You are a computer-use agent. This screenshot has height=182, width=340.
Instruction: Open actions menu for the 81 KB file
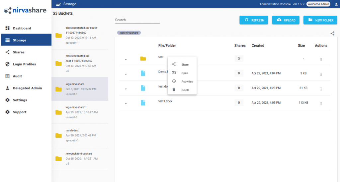click(x=321, y=89)
